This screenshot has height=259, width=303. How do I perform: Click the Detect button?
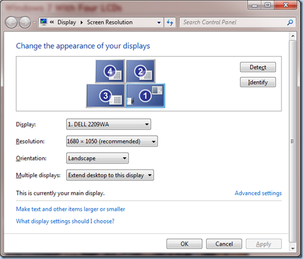tap(258, 67)
